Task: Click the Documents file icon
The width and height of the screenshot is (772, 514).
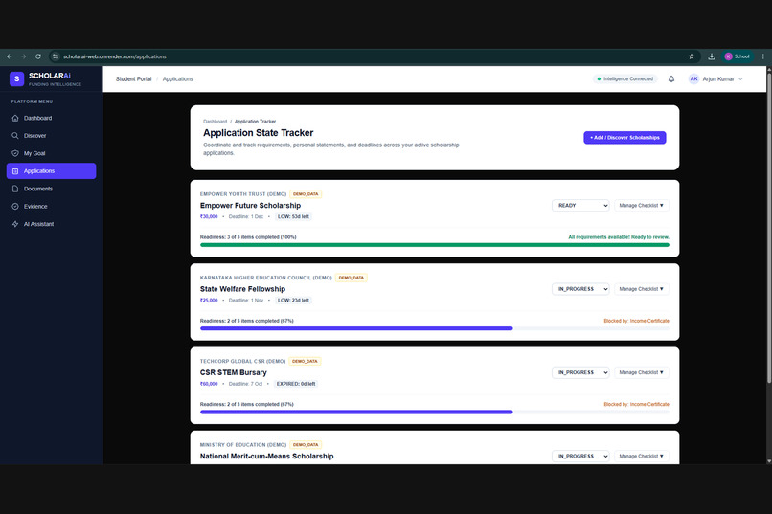Action: [15, 189]
